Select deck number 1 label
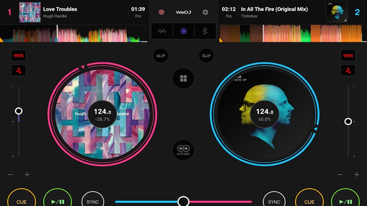Screen dimensions: 367x206 pyautogui.click(x=9, y=12)
